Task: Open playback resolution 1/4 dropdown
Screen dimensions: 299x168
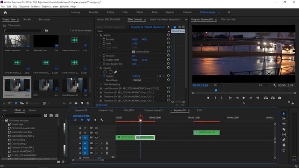Action: tap(264, 85)
